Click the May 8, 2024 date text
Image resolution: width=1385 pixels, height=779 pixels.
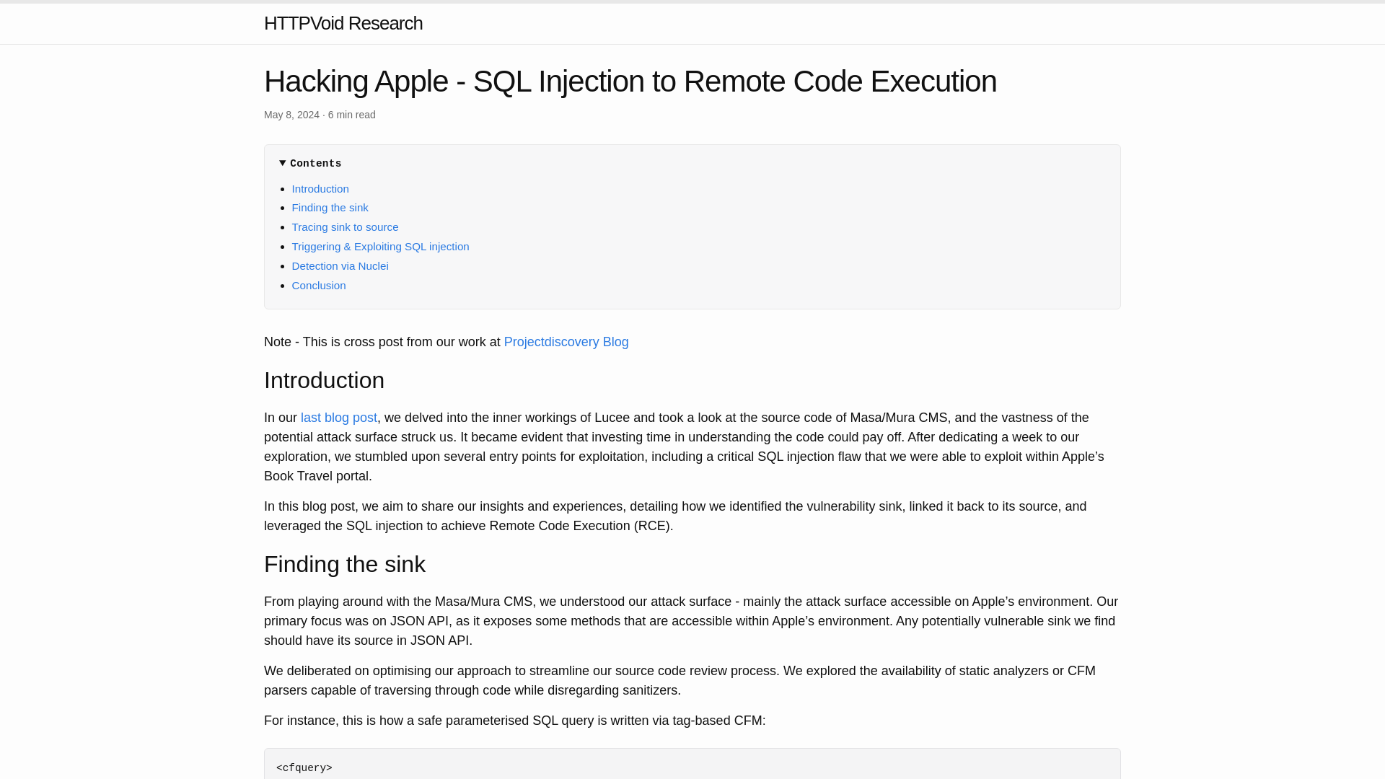tap(291, 115)
